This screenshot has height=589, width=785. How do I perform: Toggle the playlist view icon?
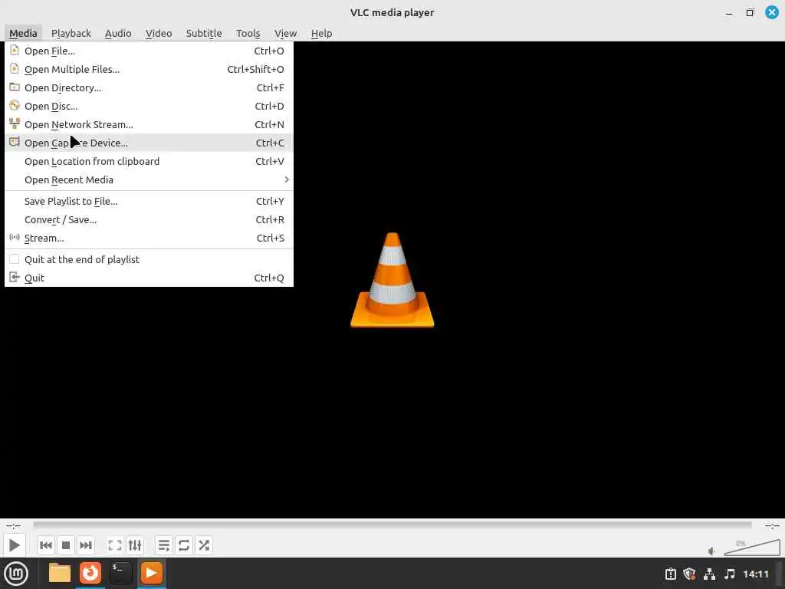pos(164,545)
